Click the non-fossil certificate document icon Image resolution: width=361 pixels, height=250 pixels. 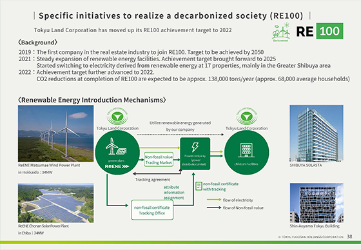pos(199,186)
